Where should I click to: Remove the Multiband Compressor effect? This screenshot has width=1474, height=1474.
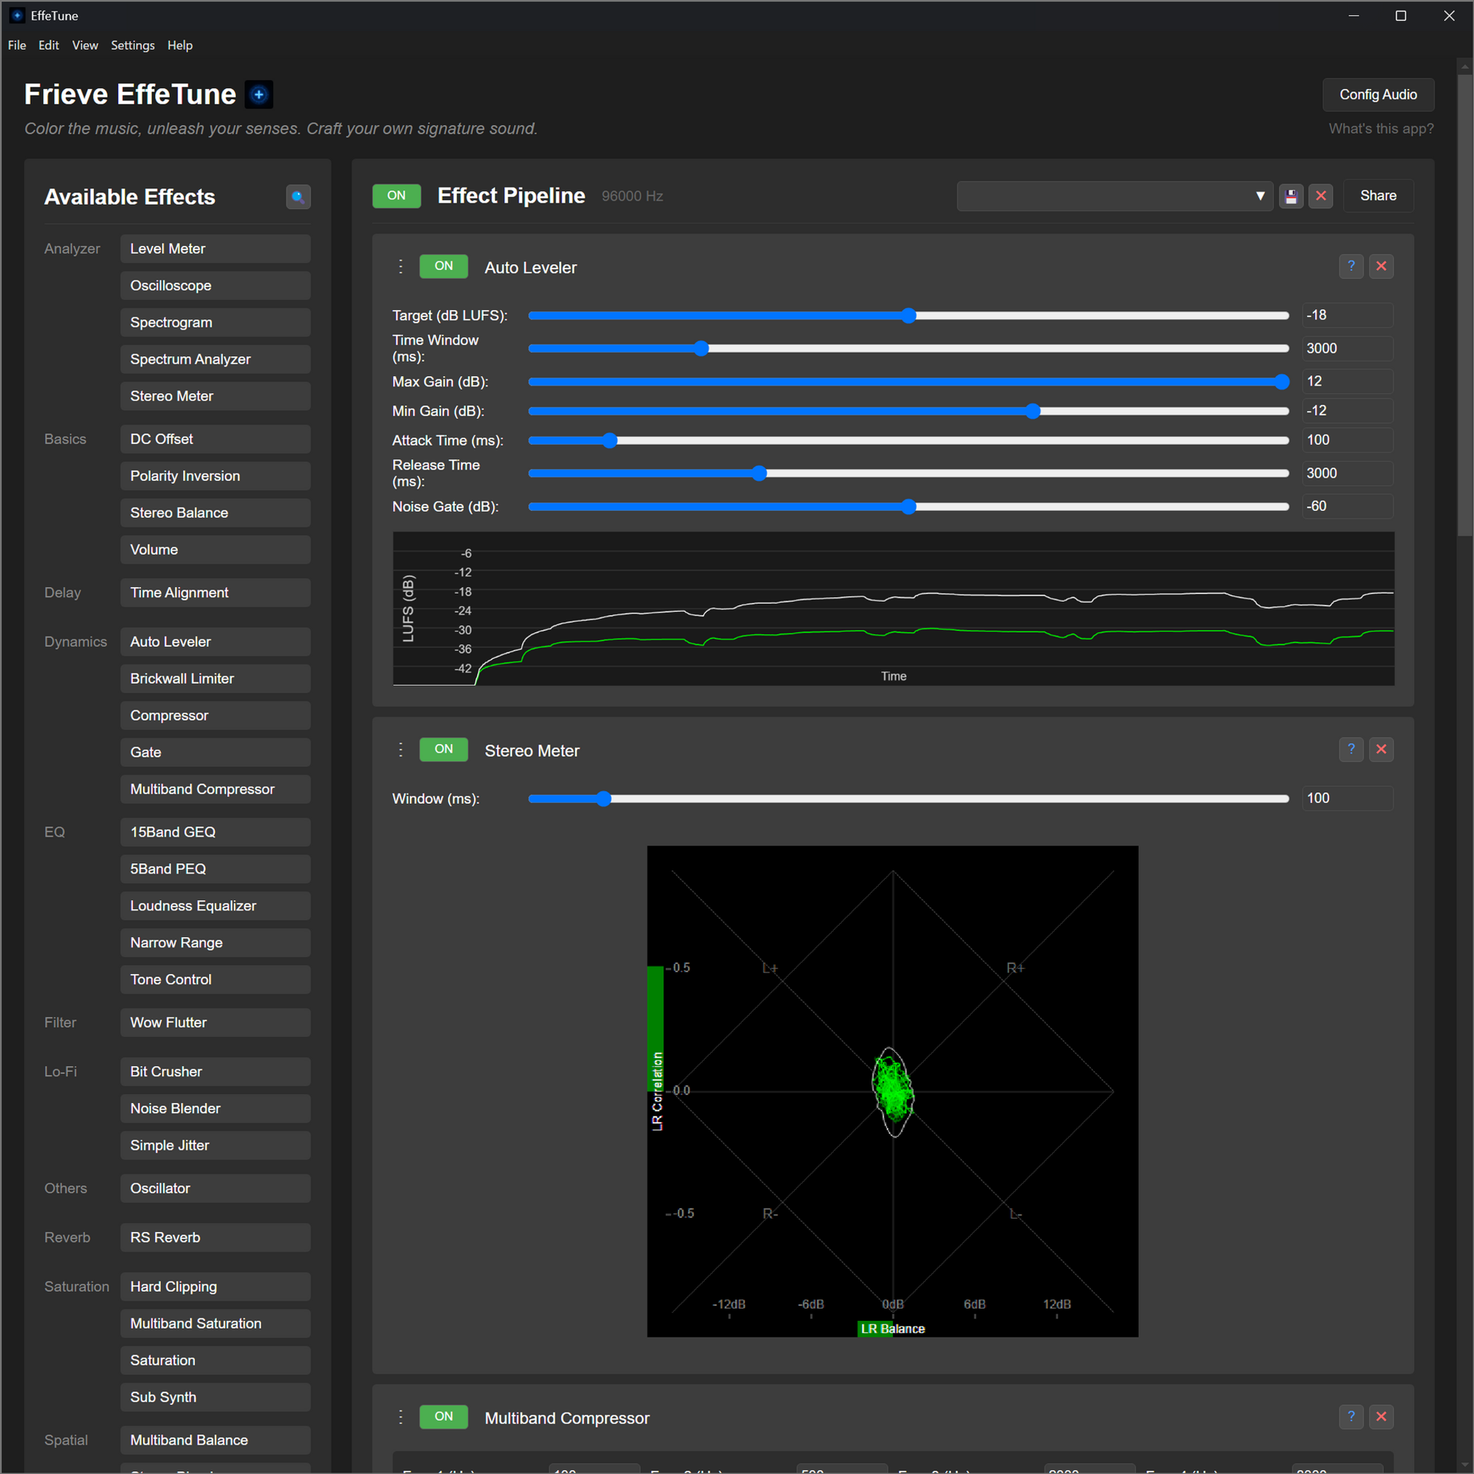click(x=1381, y=1417)
